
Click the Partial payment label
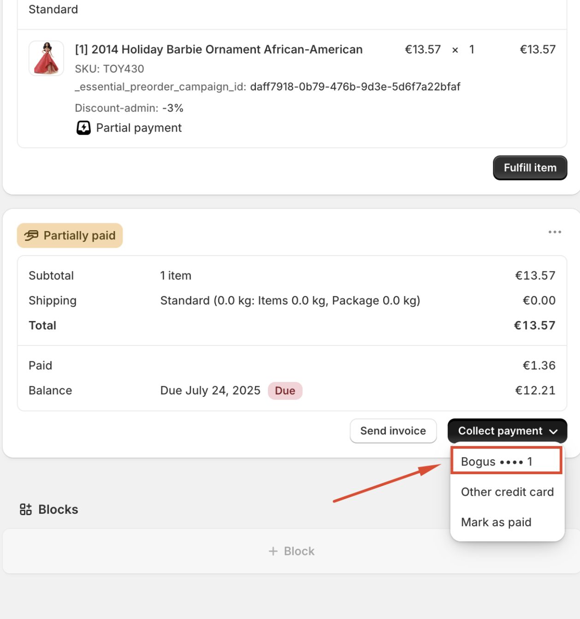click(139, 128)
